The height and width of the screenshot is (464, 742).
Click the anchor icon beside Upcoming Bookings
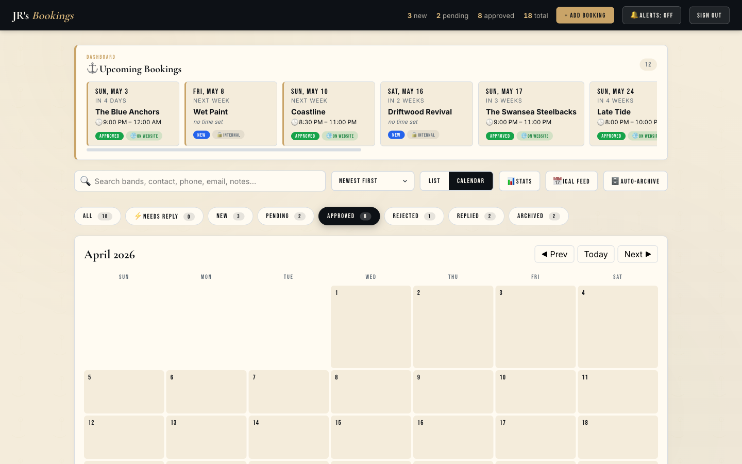pyautogui.click(x=92, y=68)
